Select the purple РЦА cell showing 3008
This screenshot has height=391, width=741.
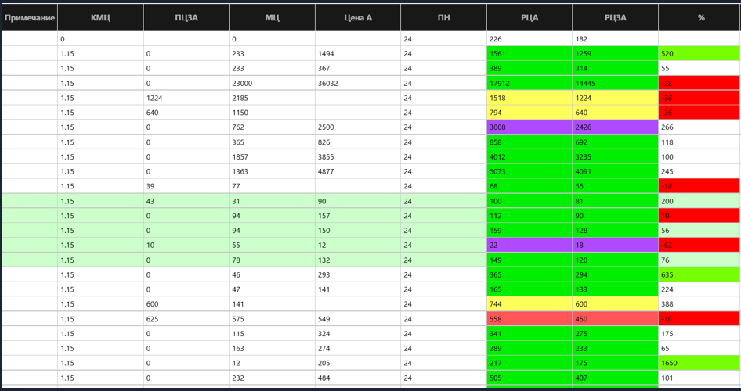click(x=530, y=127)
